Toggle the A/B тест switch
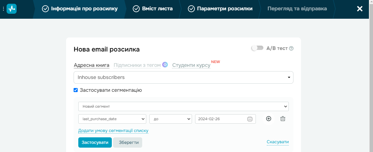This screenshot has height=152, width=373. (257, 48)
